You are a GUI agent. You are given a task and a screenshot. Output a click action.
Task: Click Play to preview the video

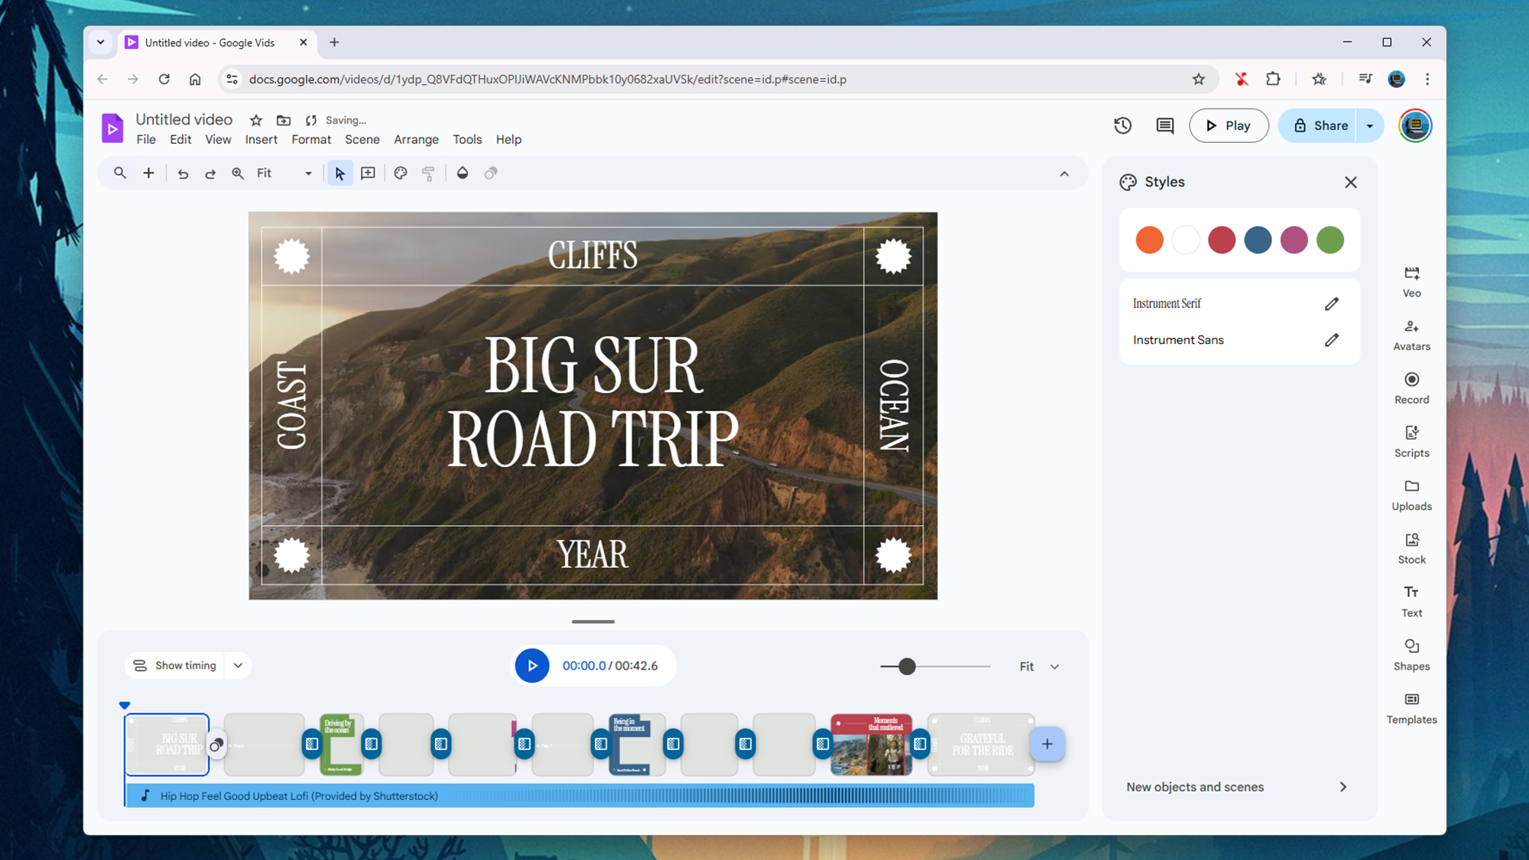(1229, 125)
